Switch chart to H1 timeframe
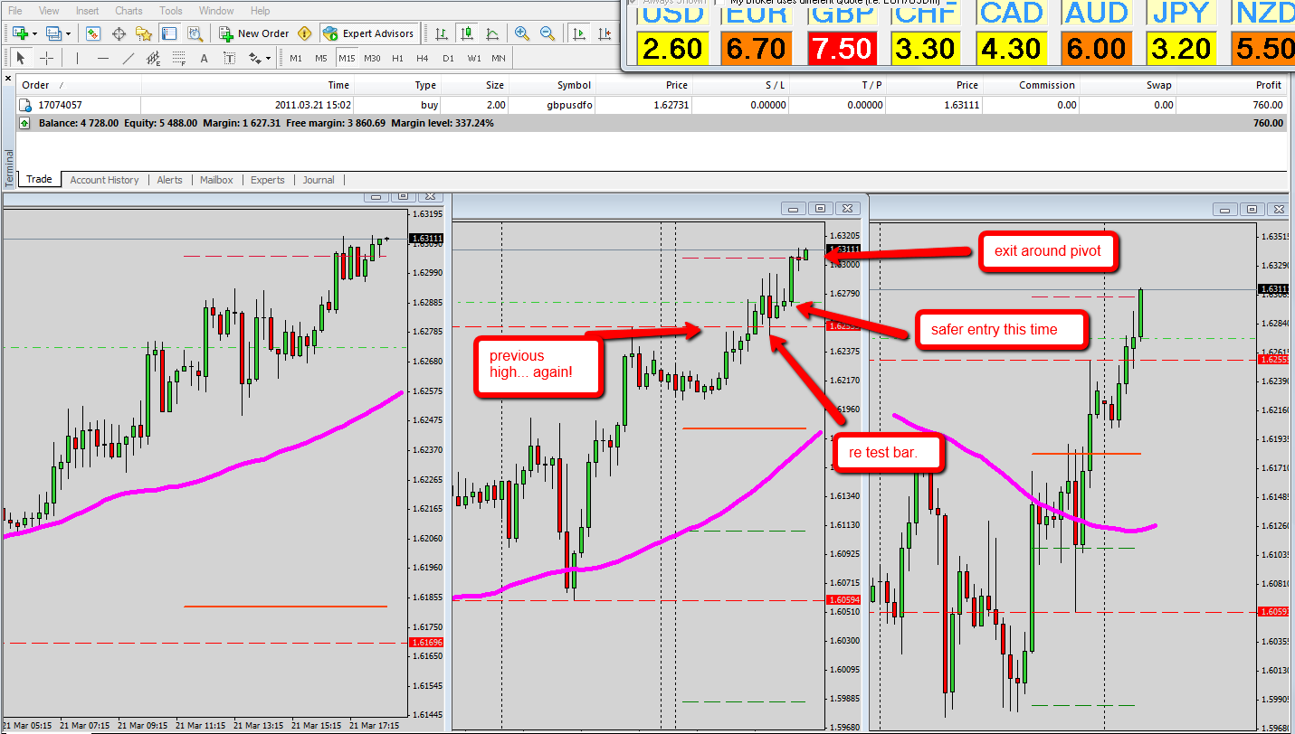Screen dimensions: 1295x734 pyautogui.click(x=397, y=58)
